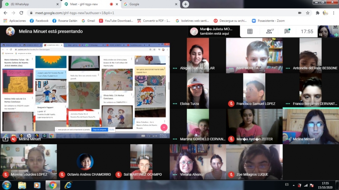Open the Roxana Gaitán bookmark
339x190 pixels.
(x=65, y=21)
